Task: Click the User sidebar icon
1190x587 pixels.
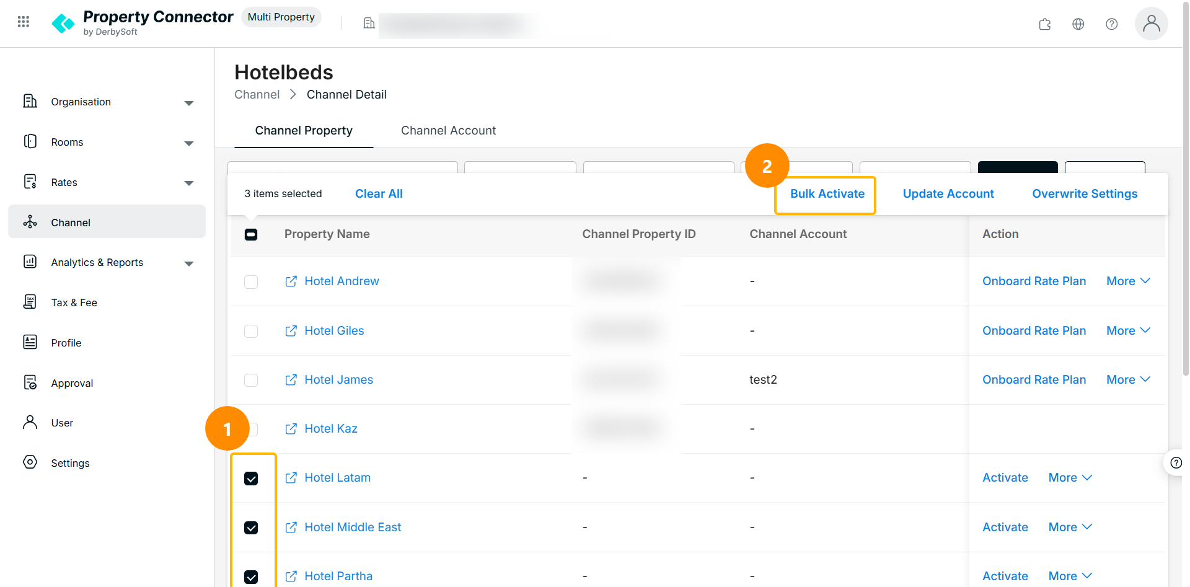Action: [30, 422]
